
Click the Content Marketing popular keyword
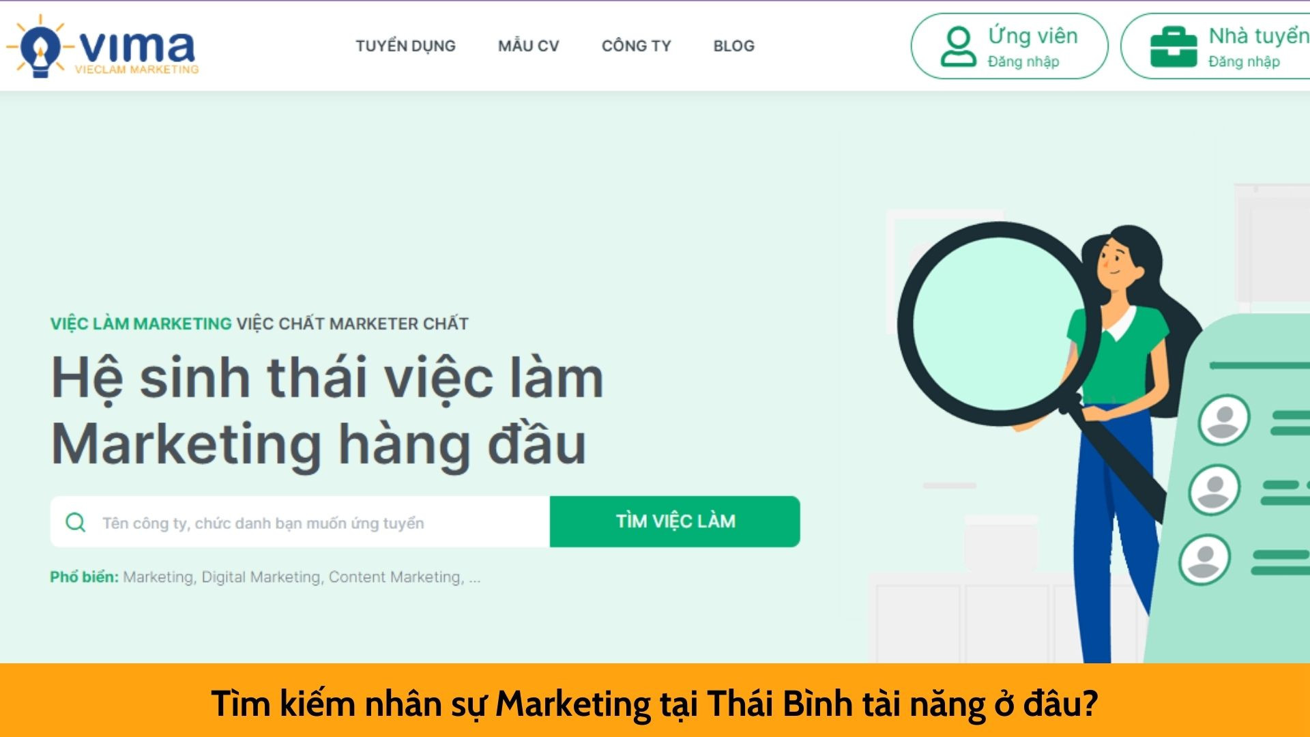[395, 577]
